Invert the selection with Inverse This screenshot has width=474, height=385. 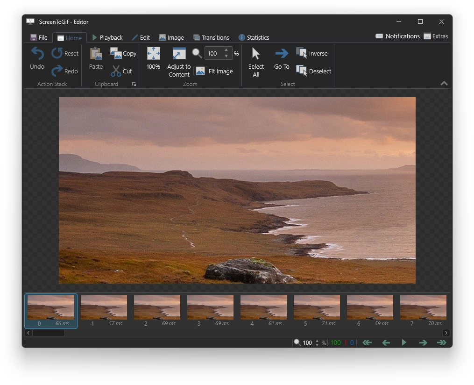[x=311, y=54]
